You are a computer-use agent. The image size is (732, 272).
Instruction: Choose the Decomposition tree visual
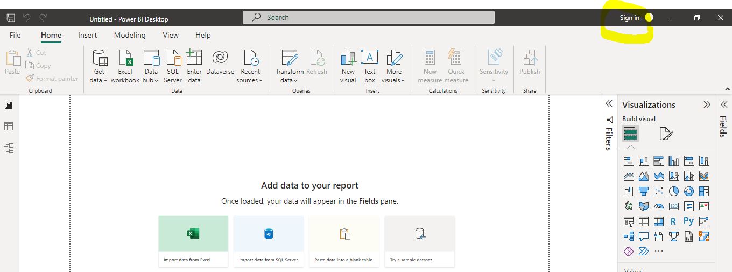pyautogui.click(x=628, y=236)
